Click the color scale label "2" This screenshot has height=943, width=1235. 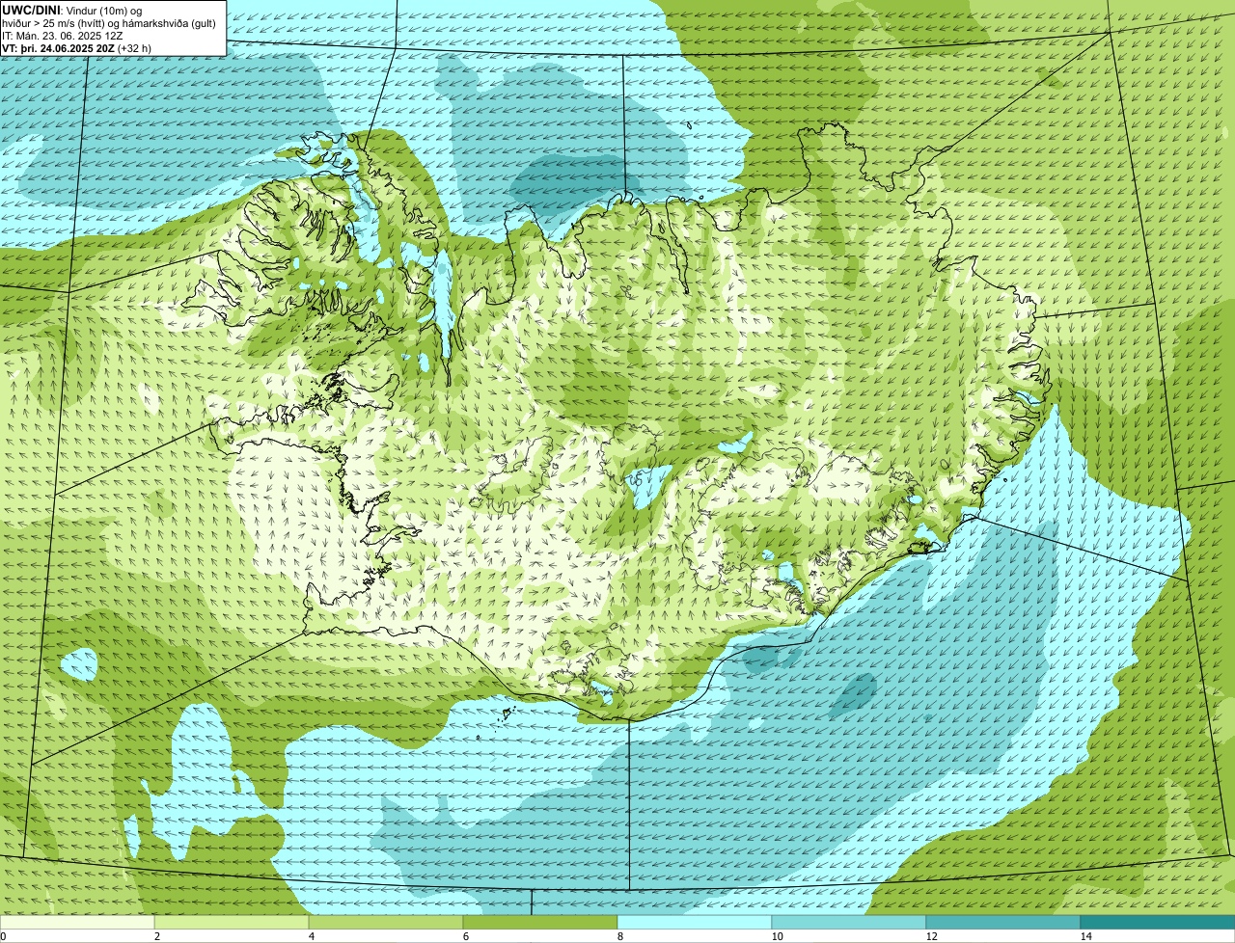pos(156,936)
